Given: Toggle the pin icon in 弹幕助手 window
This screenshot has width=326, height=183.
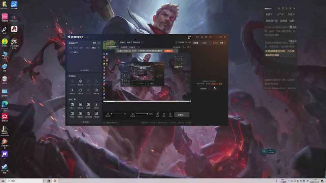Looking at the screenshot, I should [x=279, y=9].
